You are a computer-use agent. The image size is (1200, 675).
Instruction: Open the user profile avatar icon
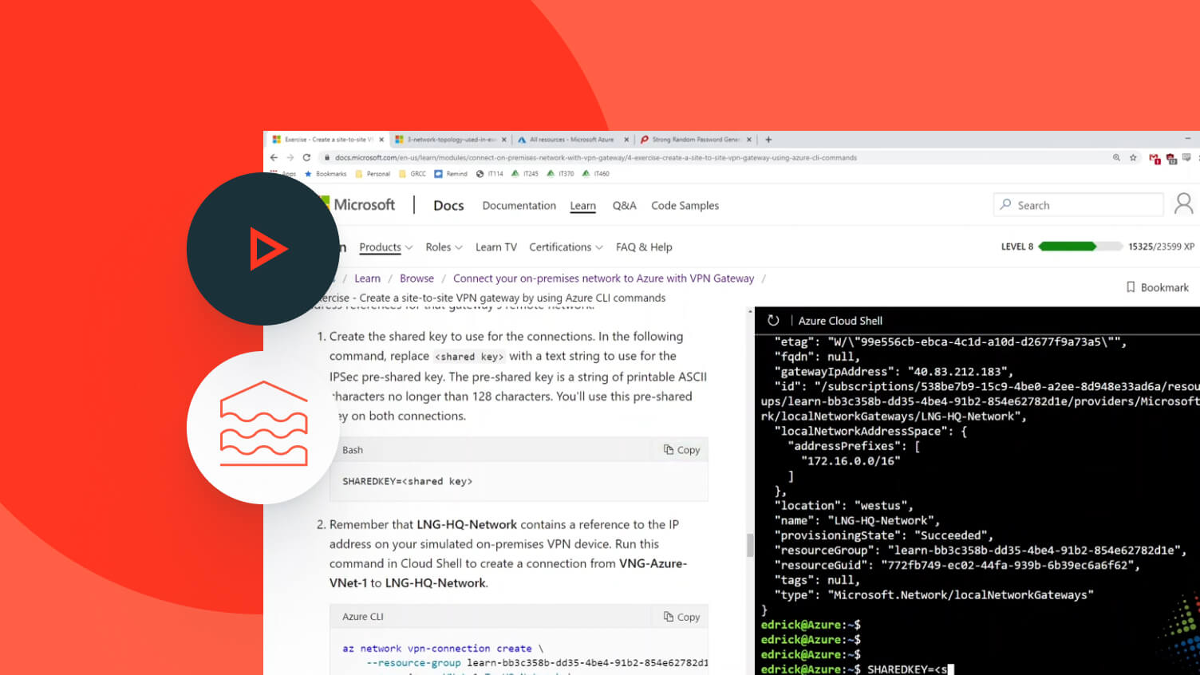(x=1183, y=204)
